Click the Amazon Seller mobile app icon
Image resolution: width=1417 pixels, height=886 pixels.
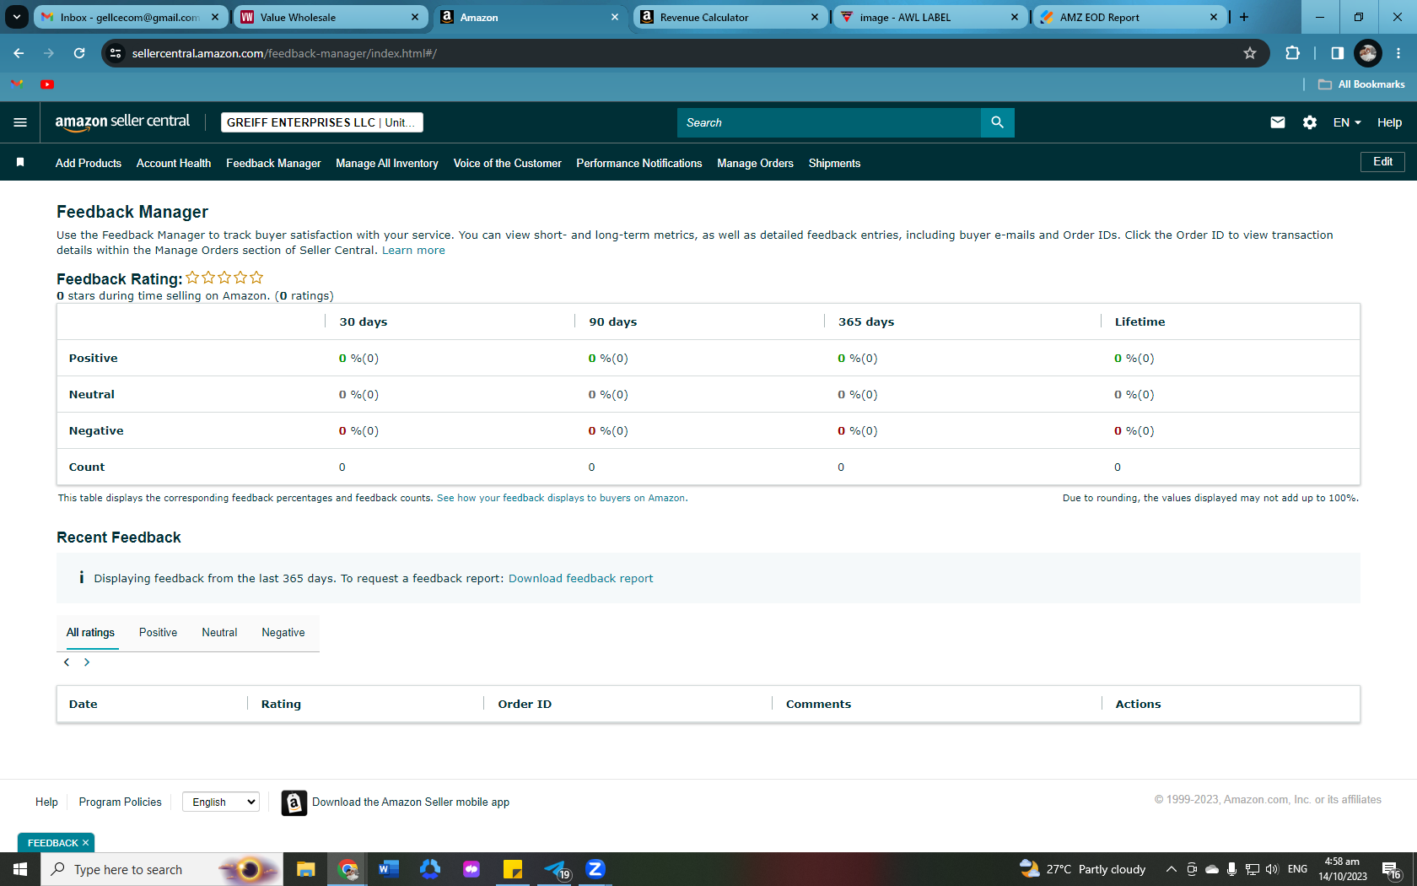pyautogui.click(x=294, y=802)
